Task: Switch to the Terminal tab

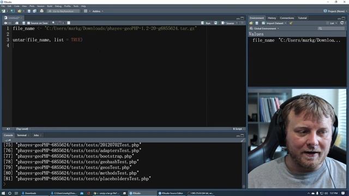Action: pos(22,135)
